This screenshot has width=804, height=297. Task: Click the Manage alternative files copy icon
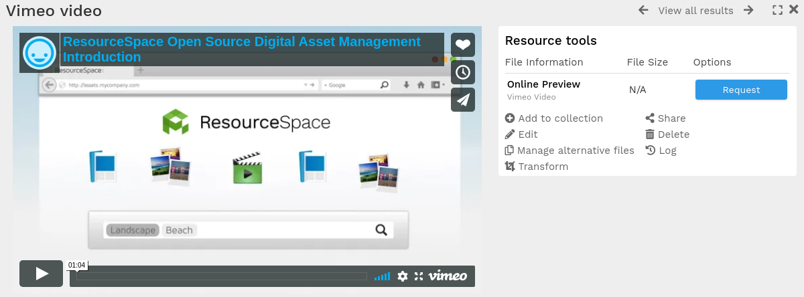(x=510, y=151)
